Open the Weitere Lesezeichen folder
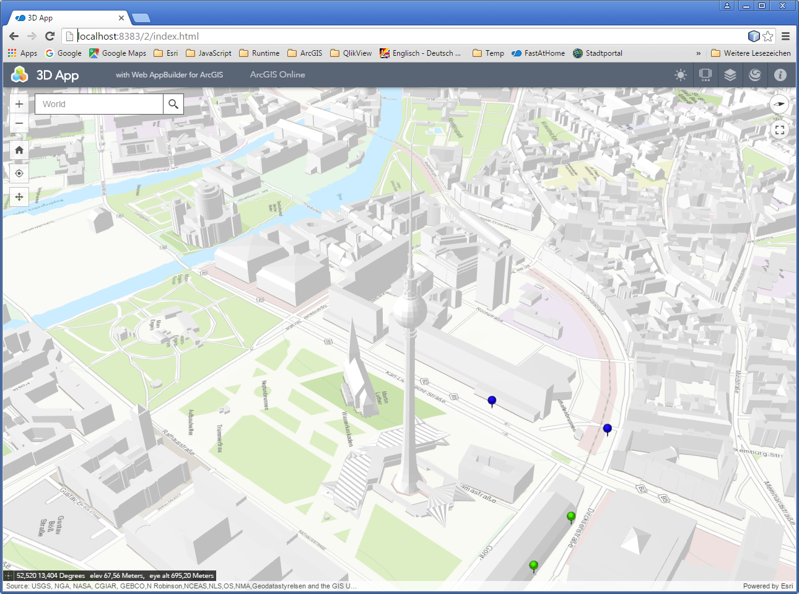Viewport: 799px width, 594px height. pos(751,53)
